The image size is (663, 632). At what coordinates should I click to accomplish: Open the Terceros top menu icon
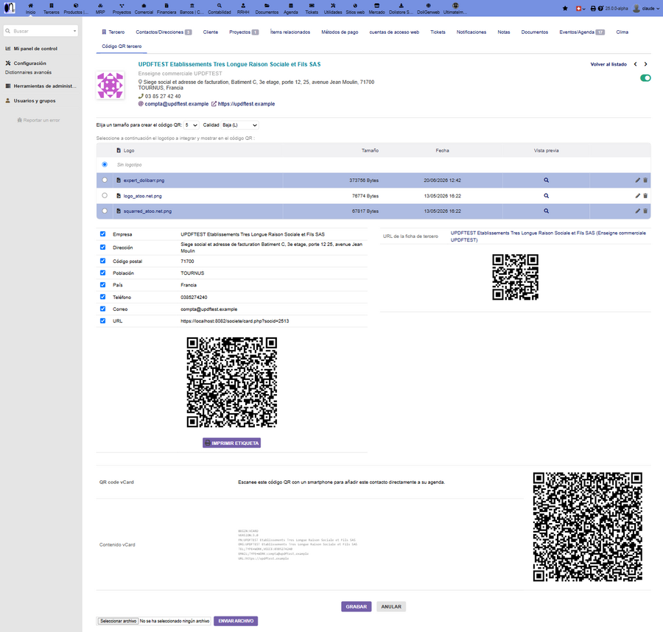coord(51,6)
